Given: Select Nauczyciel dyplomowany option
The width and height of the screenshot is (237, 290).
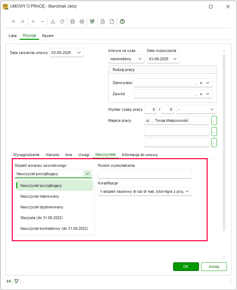Looking at the screenshot, I should click(55, 207).
